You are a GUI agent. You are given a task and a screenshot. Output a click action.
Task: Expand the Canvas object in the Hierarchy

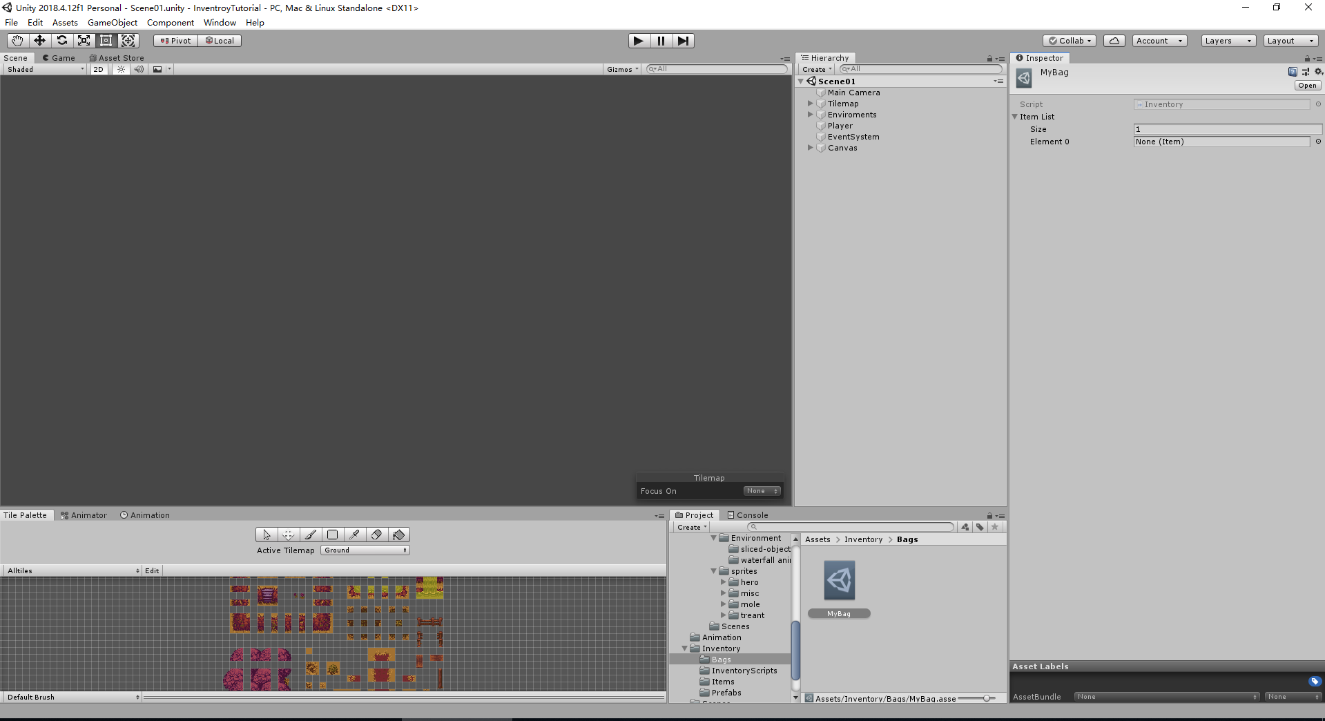click(x=811, y=148)
